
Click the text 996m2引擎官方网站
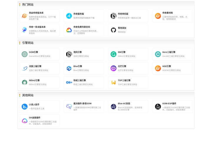(127, 56)
